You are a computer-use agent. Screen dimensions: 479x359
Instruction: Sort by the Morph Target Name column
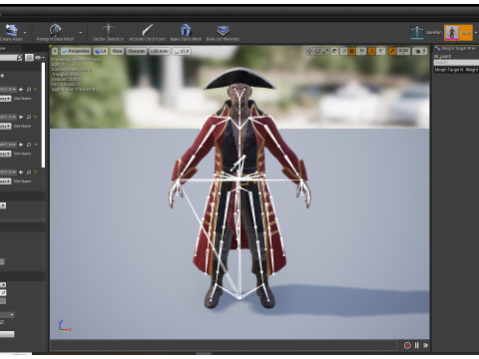point(449,70)
